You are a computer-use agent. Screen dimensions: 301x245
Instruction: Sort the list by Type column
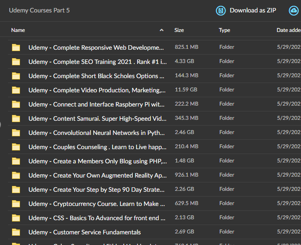(x=224, y=30)
